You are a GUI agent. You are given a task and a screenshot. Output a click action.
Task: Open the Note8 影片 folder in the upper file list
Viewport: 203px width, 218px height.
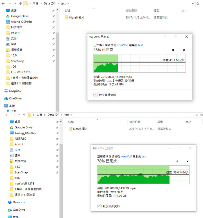[76, 17]
